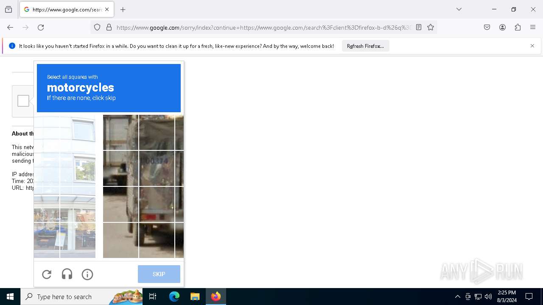Image resolution: width=543 pixels, height=305 pixels.
Task: Click Firefox icon in taskbar
Action: [216, 297]
